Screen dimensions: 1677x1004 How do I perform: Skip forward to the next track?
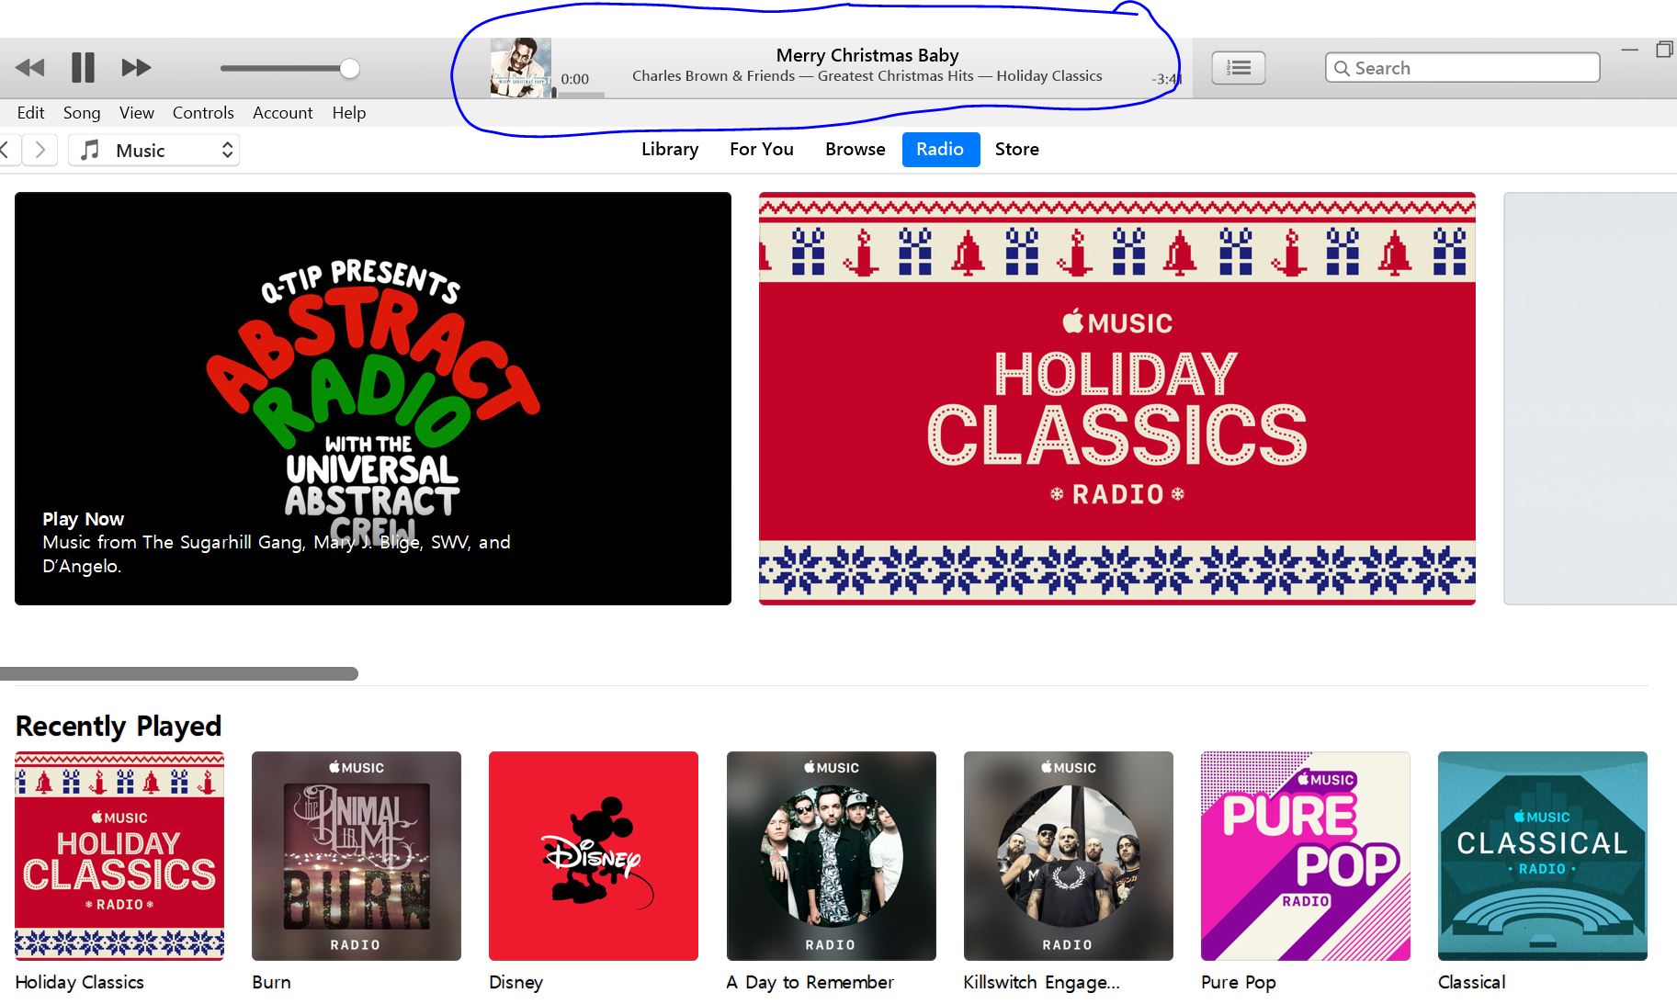coord(136,67)
